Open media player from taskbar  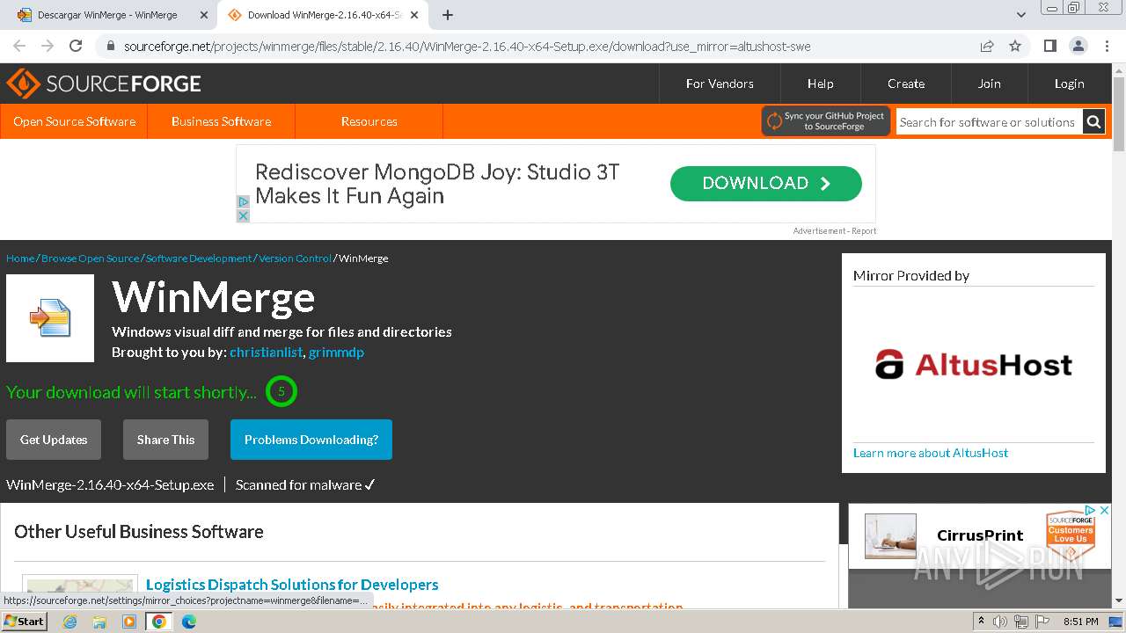point(129,622)
